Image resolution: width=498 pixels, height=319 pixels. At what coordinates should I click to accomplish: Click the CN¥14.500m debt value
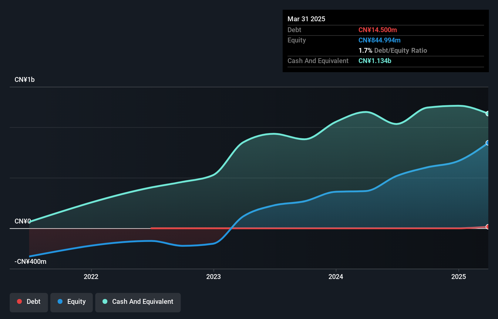(x=378, y=30)
